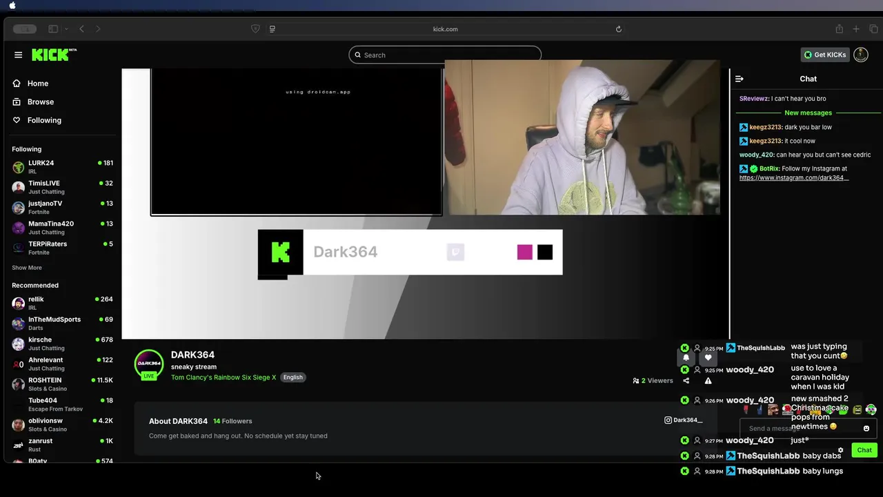Toggle the follow heart for DARK364
The height and width of the screenshot is (497, 883).
point(708,358)
